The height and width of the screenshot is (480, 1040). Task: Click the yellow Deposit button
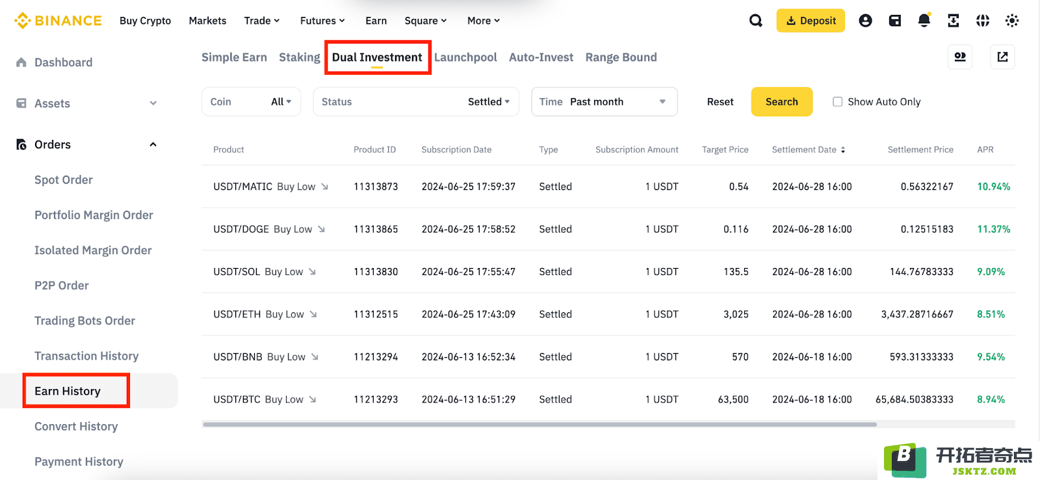[x=811, y=21]
